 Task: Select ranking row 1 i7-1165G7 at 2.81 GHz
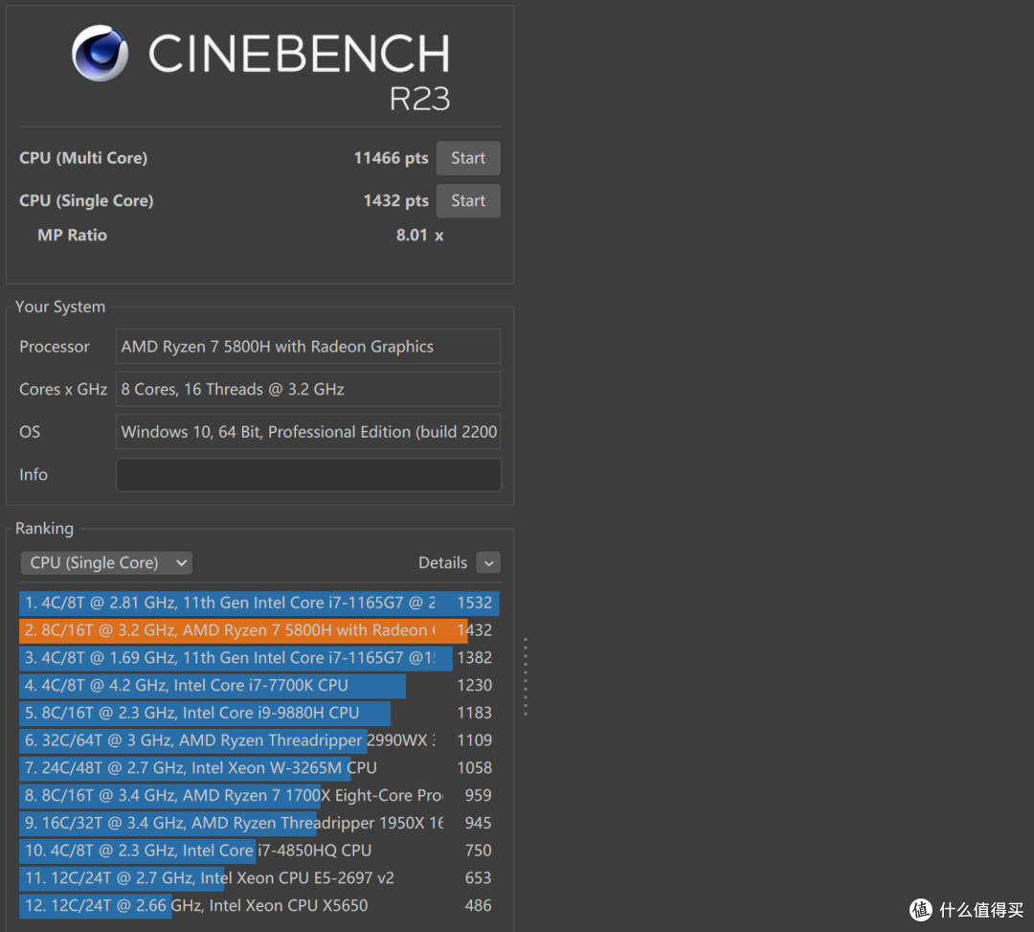click(x=259, y=602)
